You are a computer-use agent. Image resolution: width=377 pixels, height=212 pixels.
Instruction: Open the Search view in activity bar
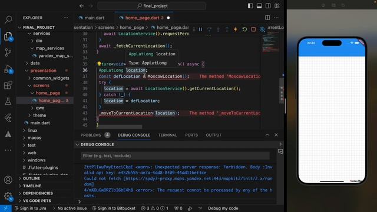[8, 19]
